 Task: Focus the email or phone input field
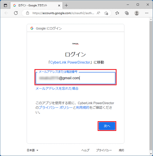point(75,78)
